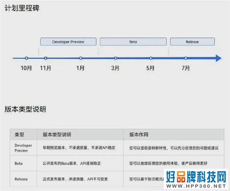Select the 11月 timeline marker circle
Screen dimensions: 230x191
46,58
